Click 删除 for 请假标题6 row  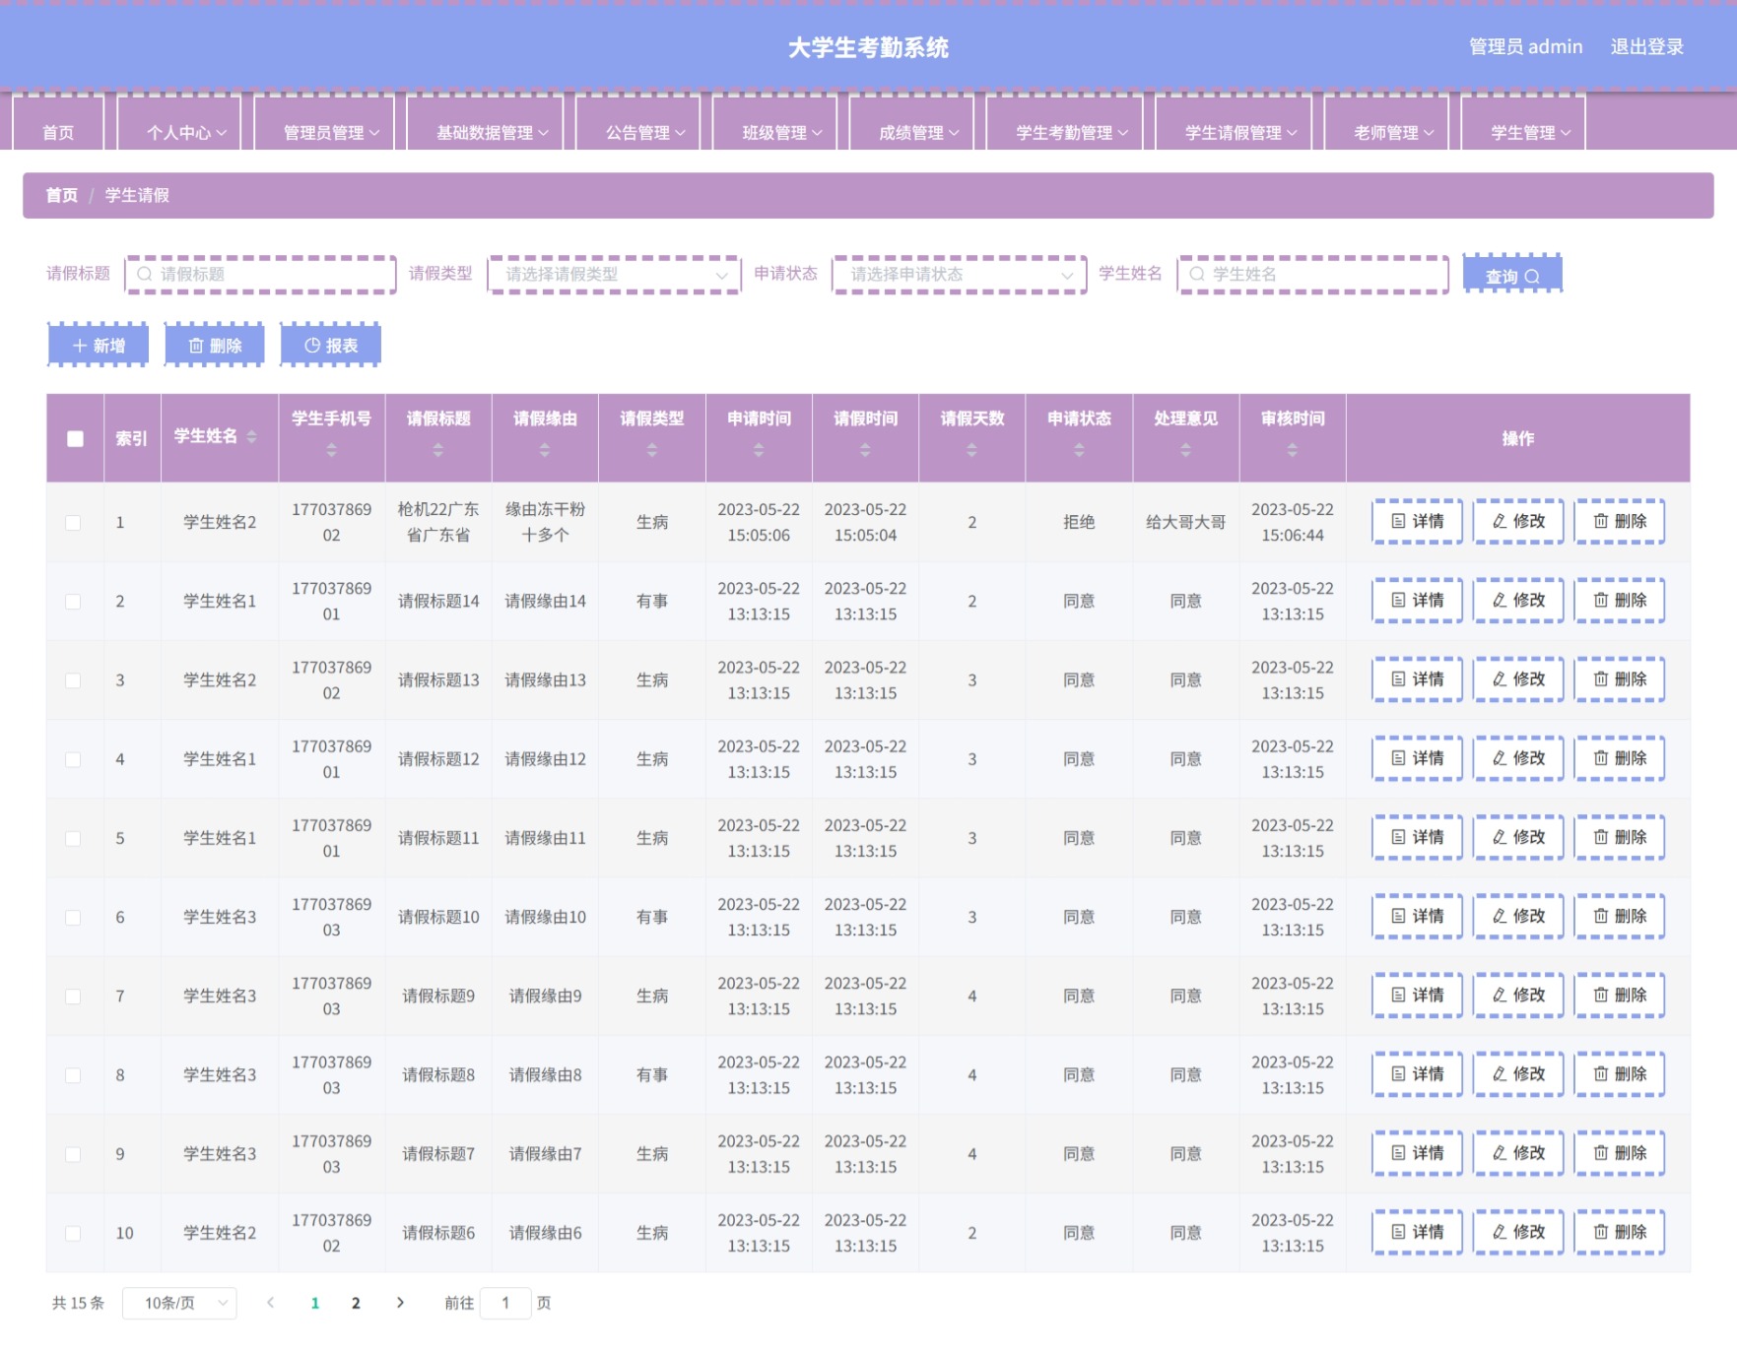coord(1620,1232)
